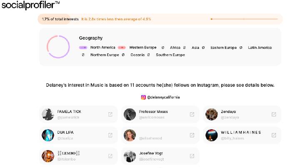Click the Geography heading
The width and height of the screenshot is (300, 168).
click(91, 38)
